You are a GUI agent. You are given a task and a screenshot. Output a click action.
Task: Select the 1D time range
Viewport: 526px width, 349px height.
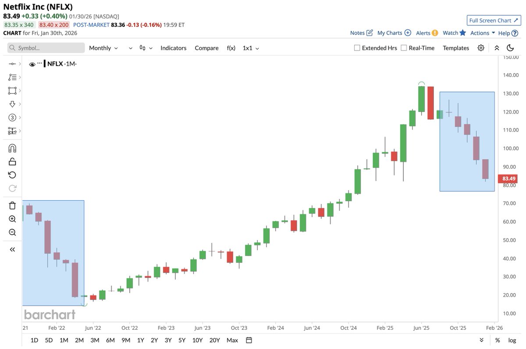(34, 340)
